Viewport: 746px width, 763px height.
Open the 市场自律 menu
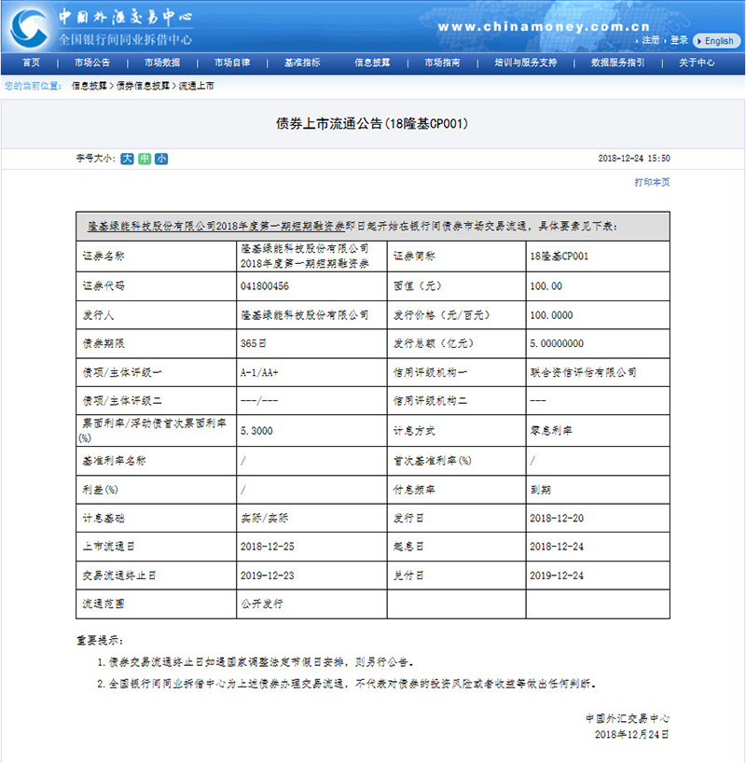coord(232,62)
